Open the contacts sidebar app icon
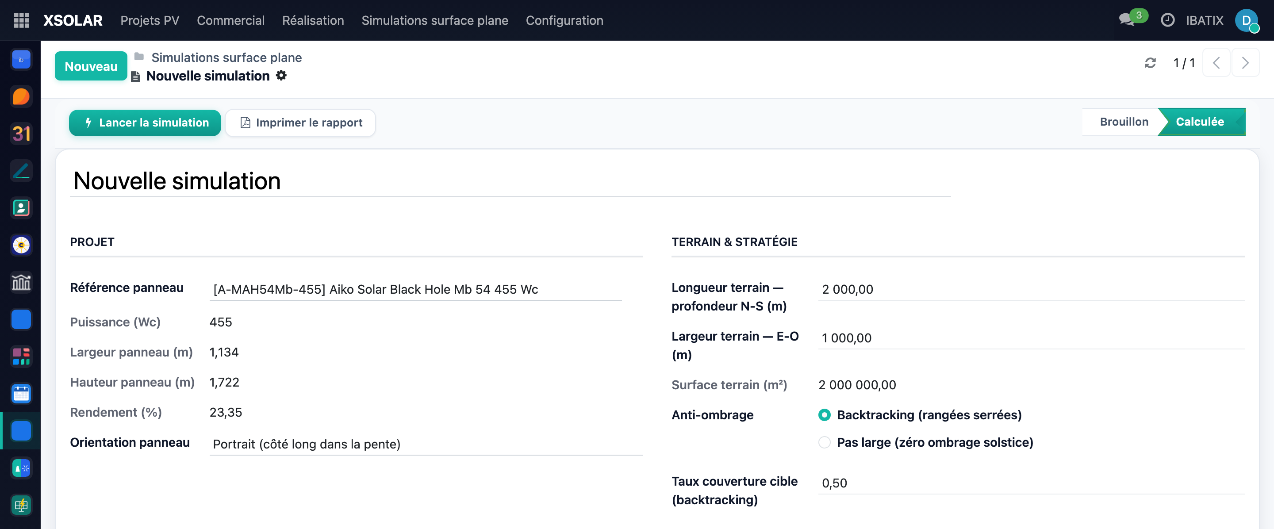 coord(21,208)
